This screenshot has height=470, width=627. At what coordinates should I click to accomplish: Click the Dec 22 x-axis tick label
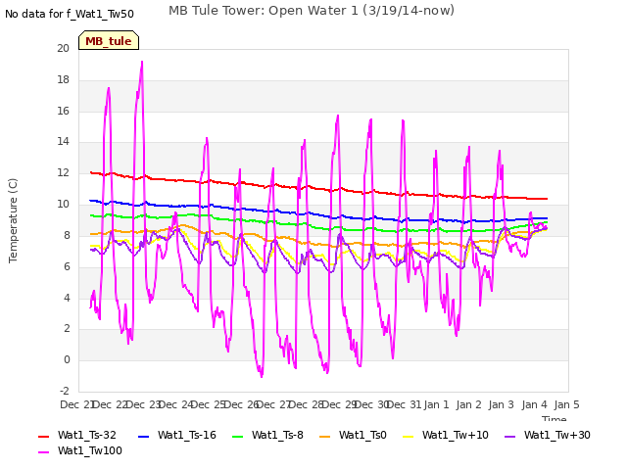coord(109,404)
